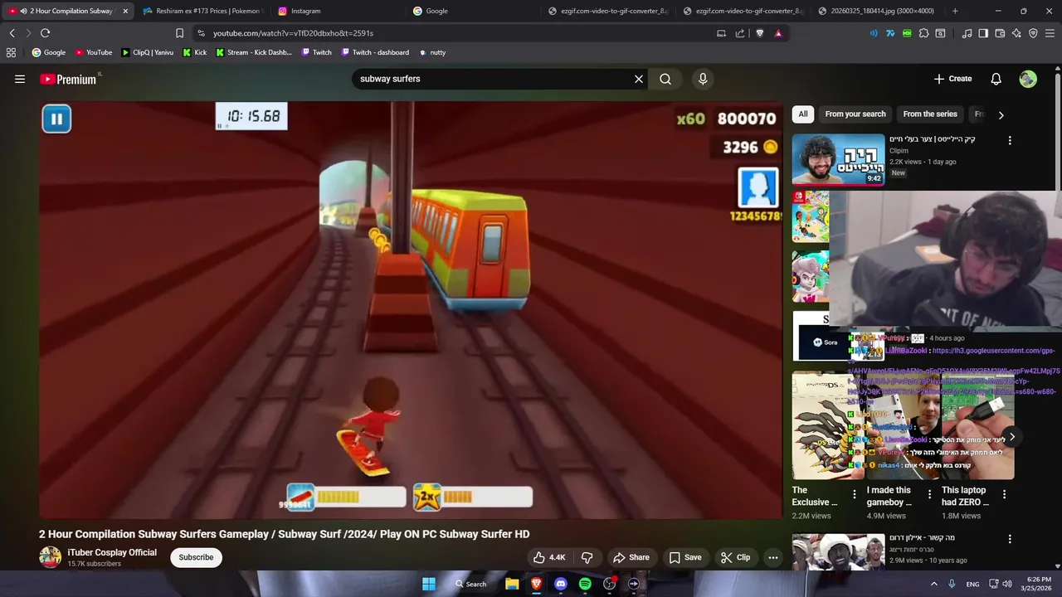This screenshot has height=597, width=1062.
Task: Switch to the Instagram browser tab
Action: [339, 11]
